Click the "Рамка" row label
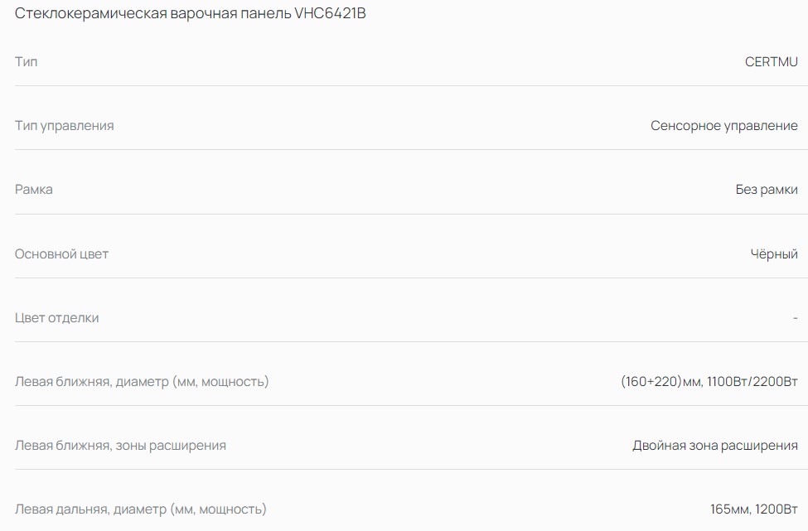Image resolution: width=808 pixels, height=531 pixels. (x=34, y=190)
